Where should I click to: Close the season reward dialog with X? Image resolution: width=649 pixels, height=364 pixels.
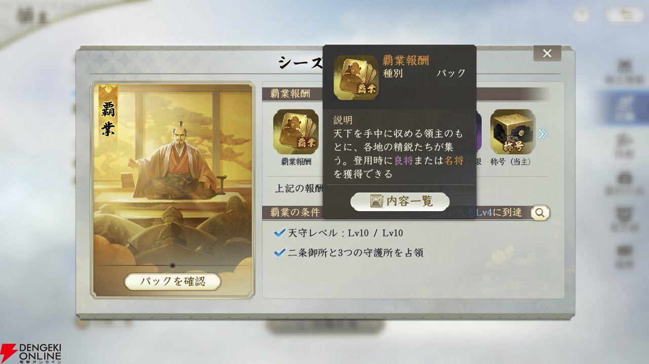coord(547,53)
